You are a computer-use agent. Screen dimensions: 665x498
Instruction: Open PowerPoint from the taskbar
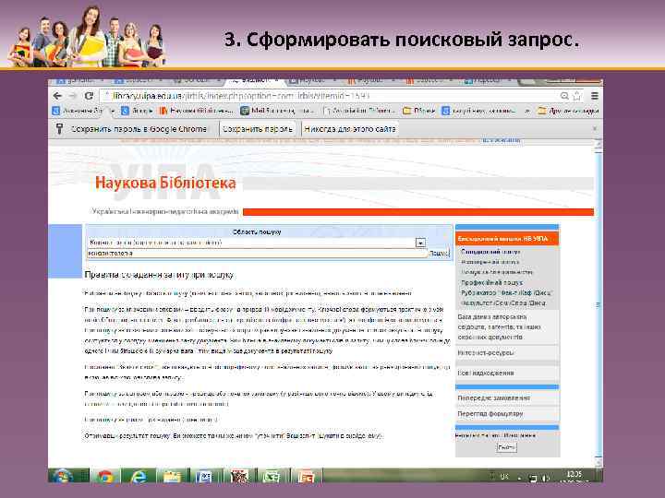pos(307,477)
